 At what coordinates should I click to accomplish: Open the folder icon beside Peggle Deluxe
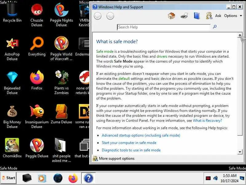coord(61,150)
